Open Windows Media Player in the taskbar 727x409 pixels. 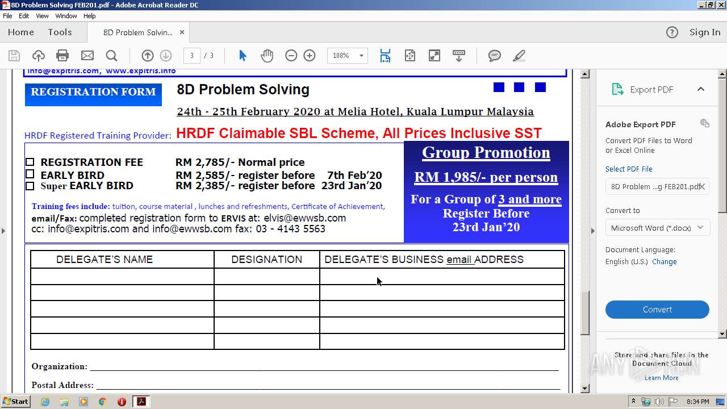(x=83, y=402)
